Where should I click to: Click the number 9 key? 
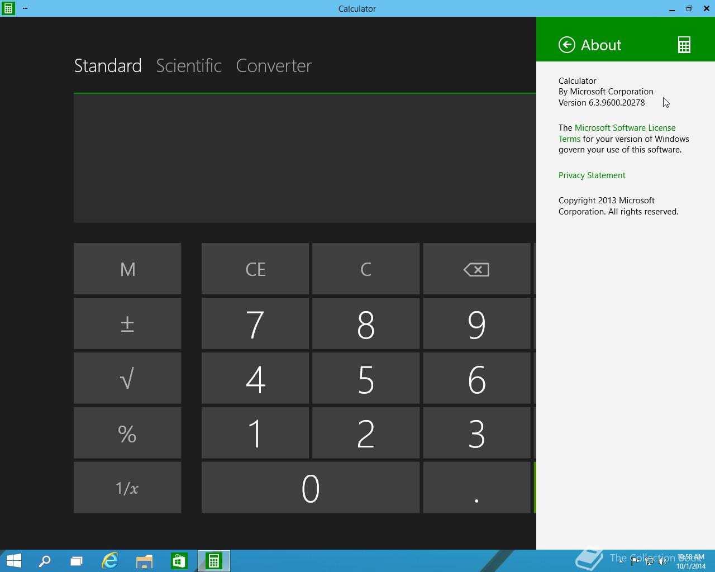[476, 323]
